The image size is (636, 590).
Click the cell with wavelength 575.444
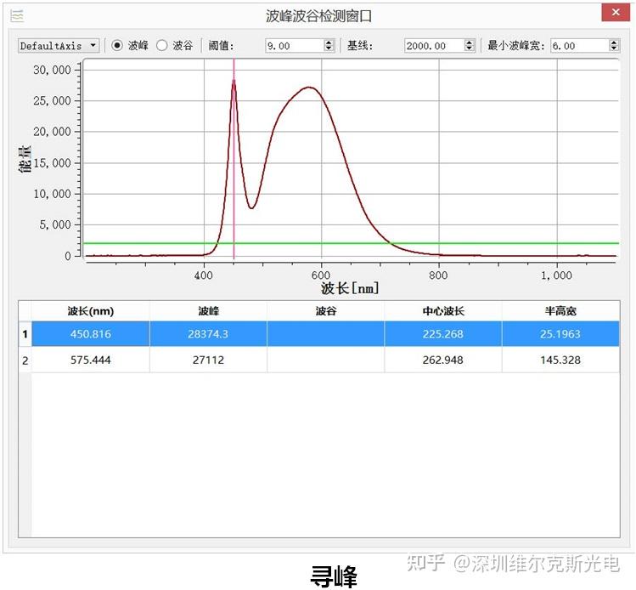tap(91, 360)
